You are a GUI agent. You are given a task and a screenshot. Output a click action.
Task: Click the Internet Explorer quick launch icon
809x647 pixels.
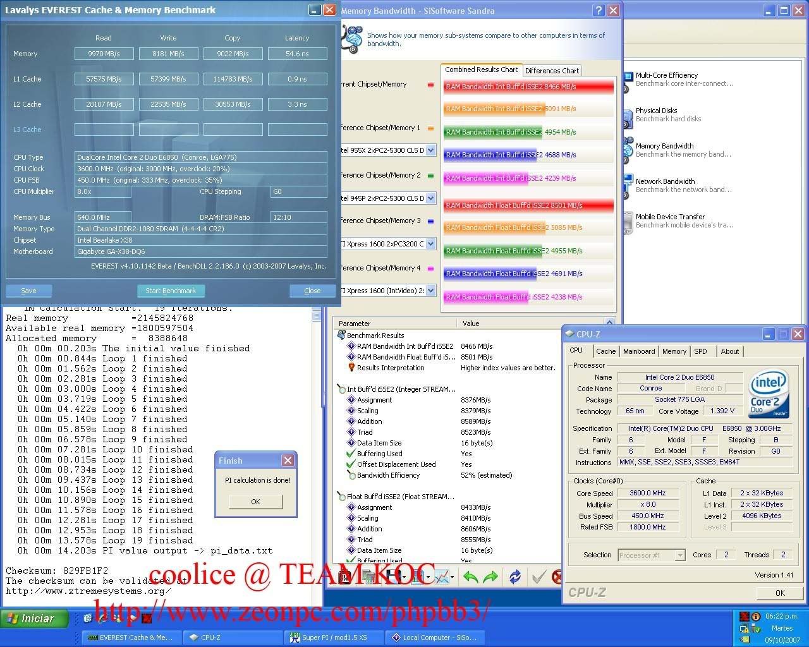103,619
